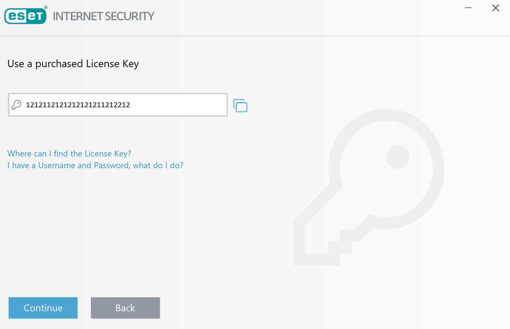Minimize the ESET installer window
The image size is (510, 329).
point(468,8)
